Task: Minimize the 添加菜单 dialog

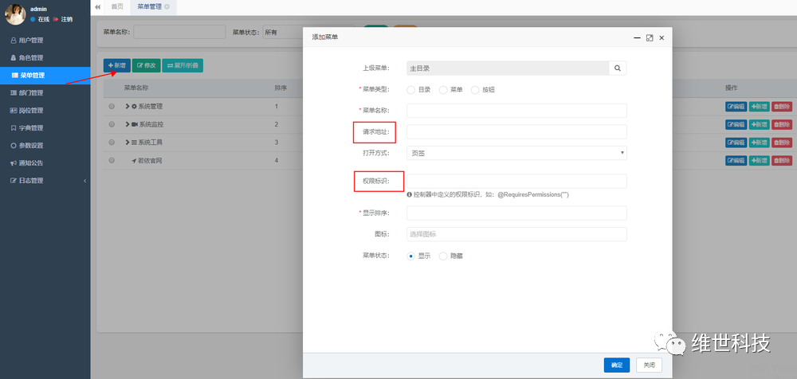Action: point(637,37)
